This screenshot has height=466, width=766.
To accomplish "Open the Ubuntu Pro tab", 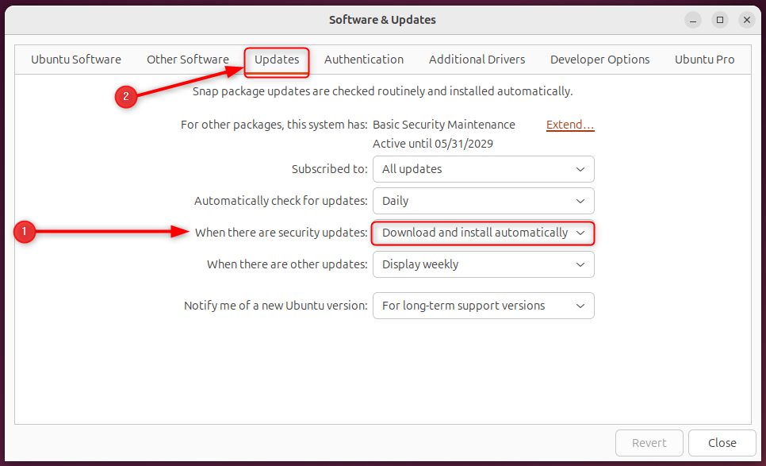I will 704,59.
